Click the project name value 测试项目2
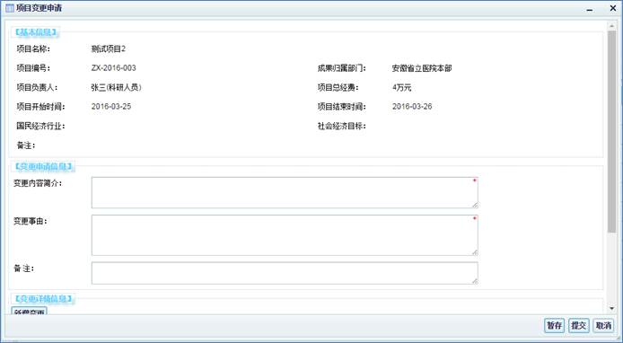Screen dimensions: 623x343 click(x=108, y=48)
